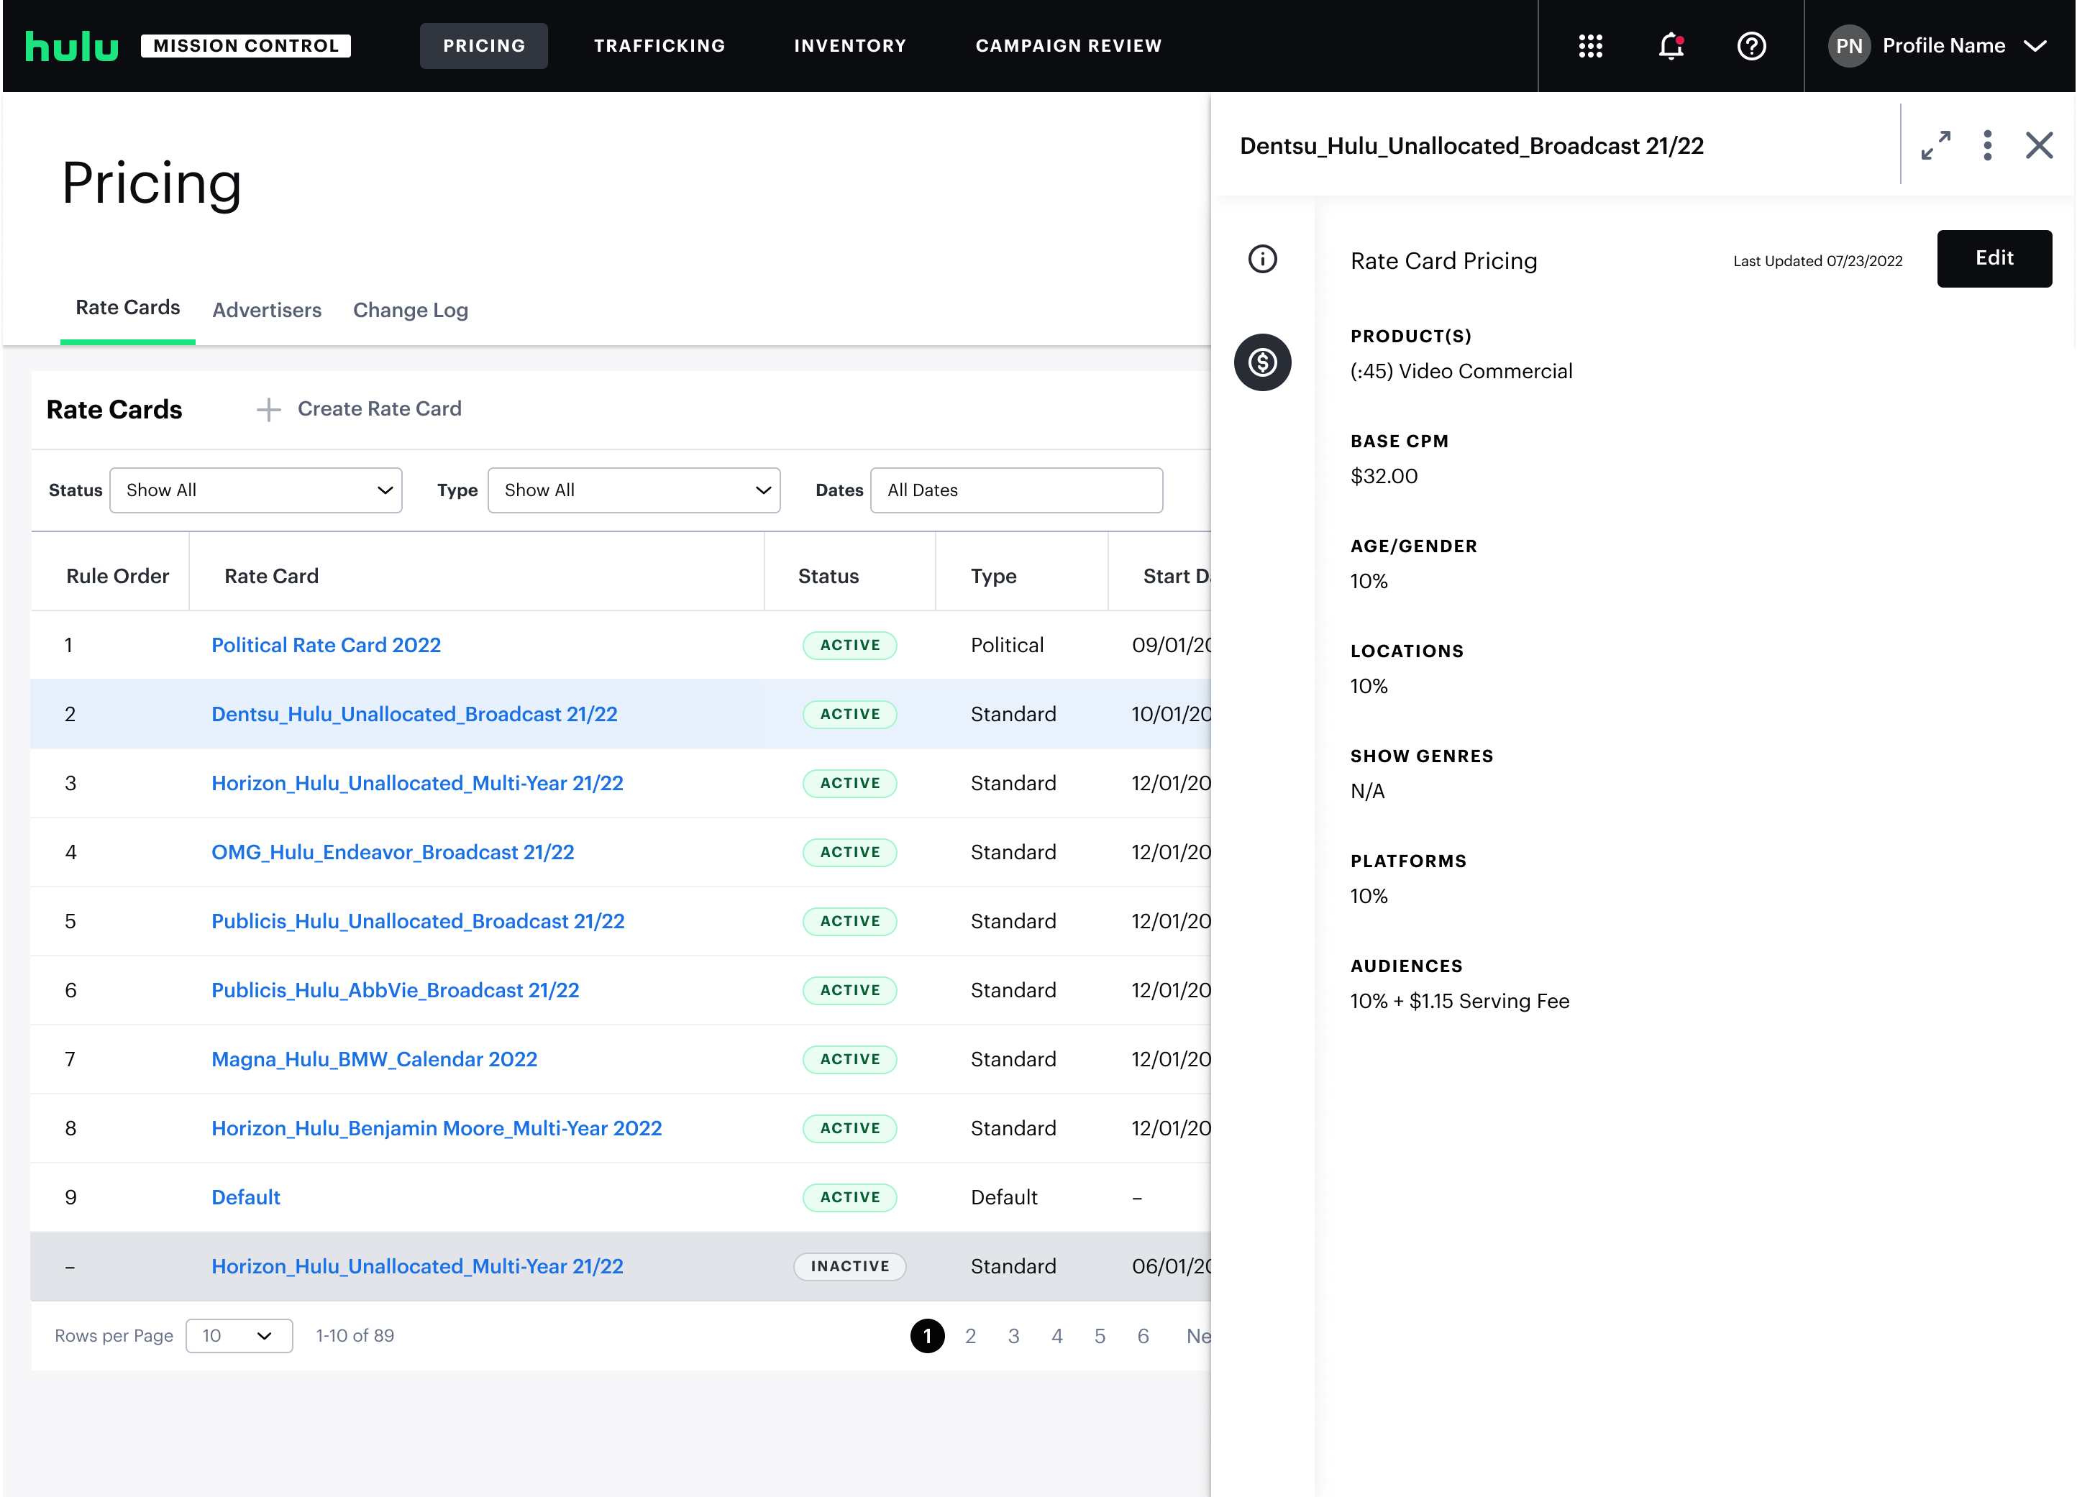Open the Type filter dropdown
The width and height of the screenshot is (2077, 1497).
point(634,491)
